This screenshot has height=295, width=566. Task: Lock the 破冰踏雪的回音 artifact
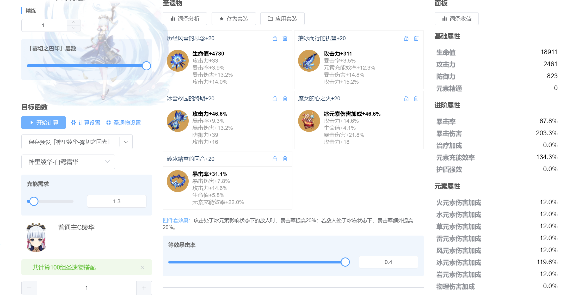pyautogui.click(x=274, y=159)
